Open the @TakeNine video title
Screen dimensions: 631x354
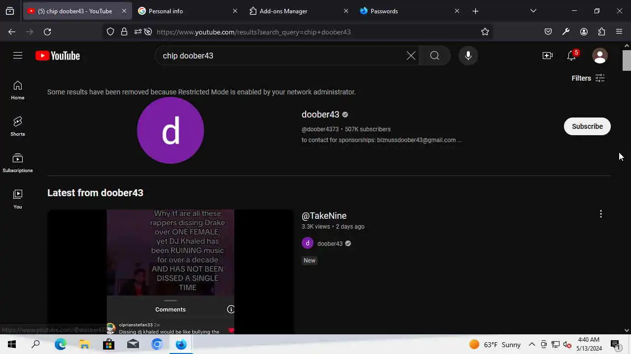pyautogui.click(x=324, y=215)
